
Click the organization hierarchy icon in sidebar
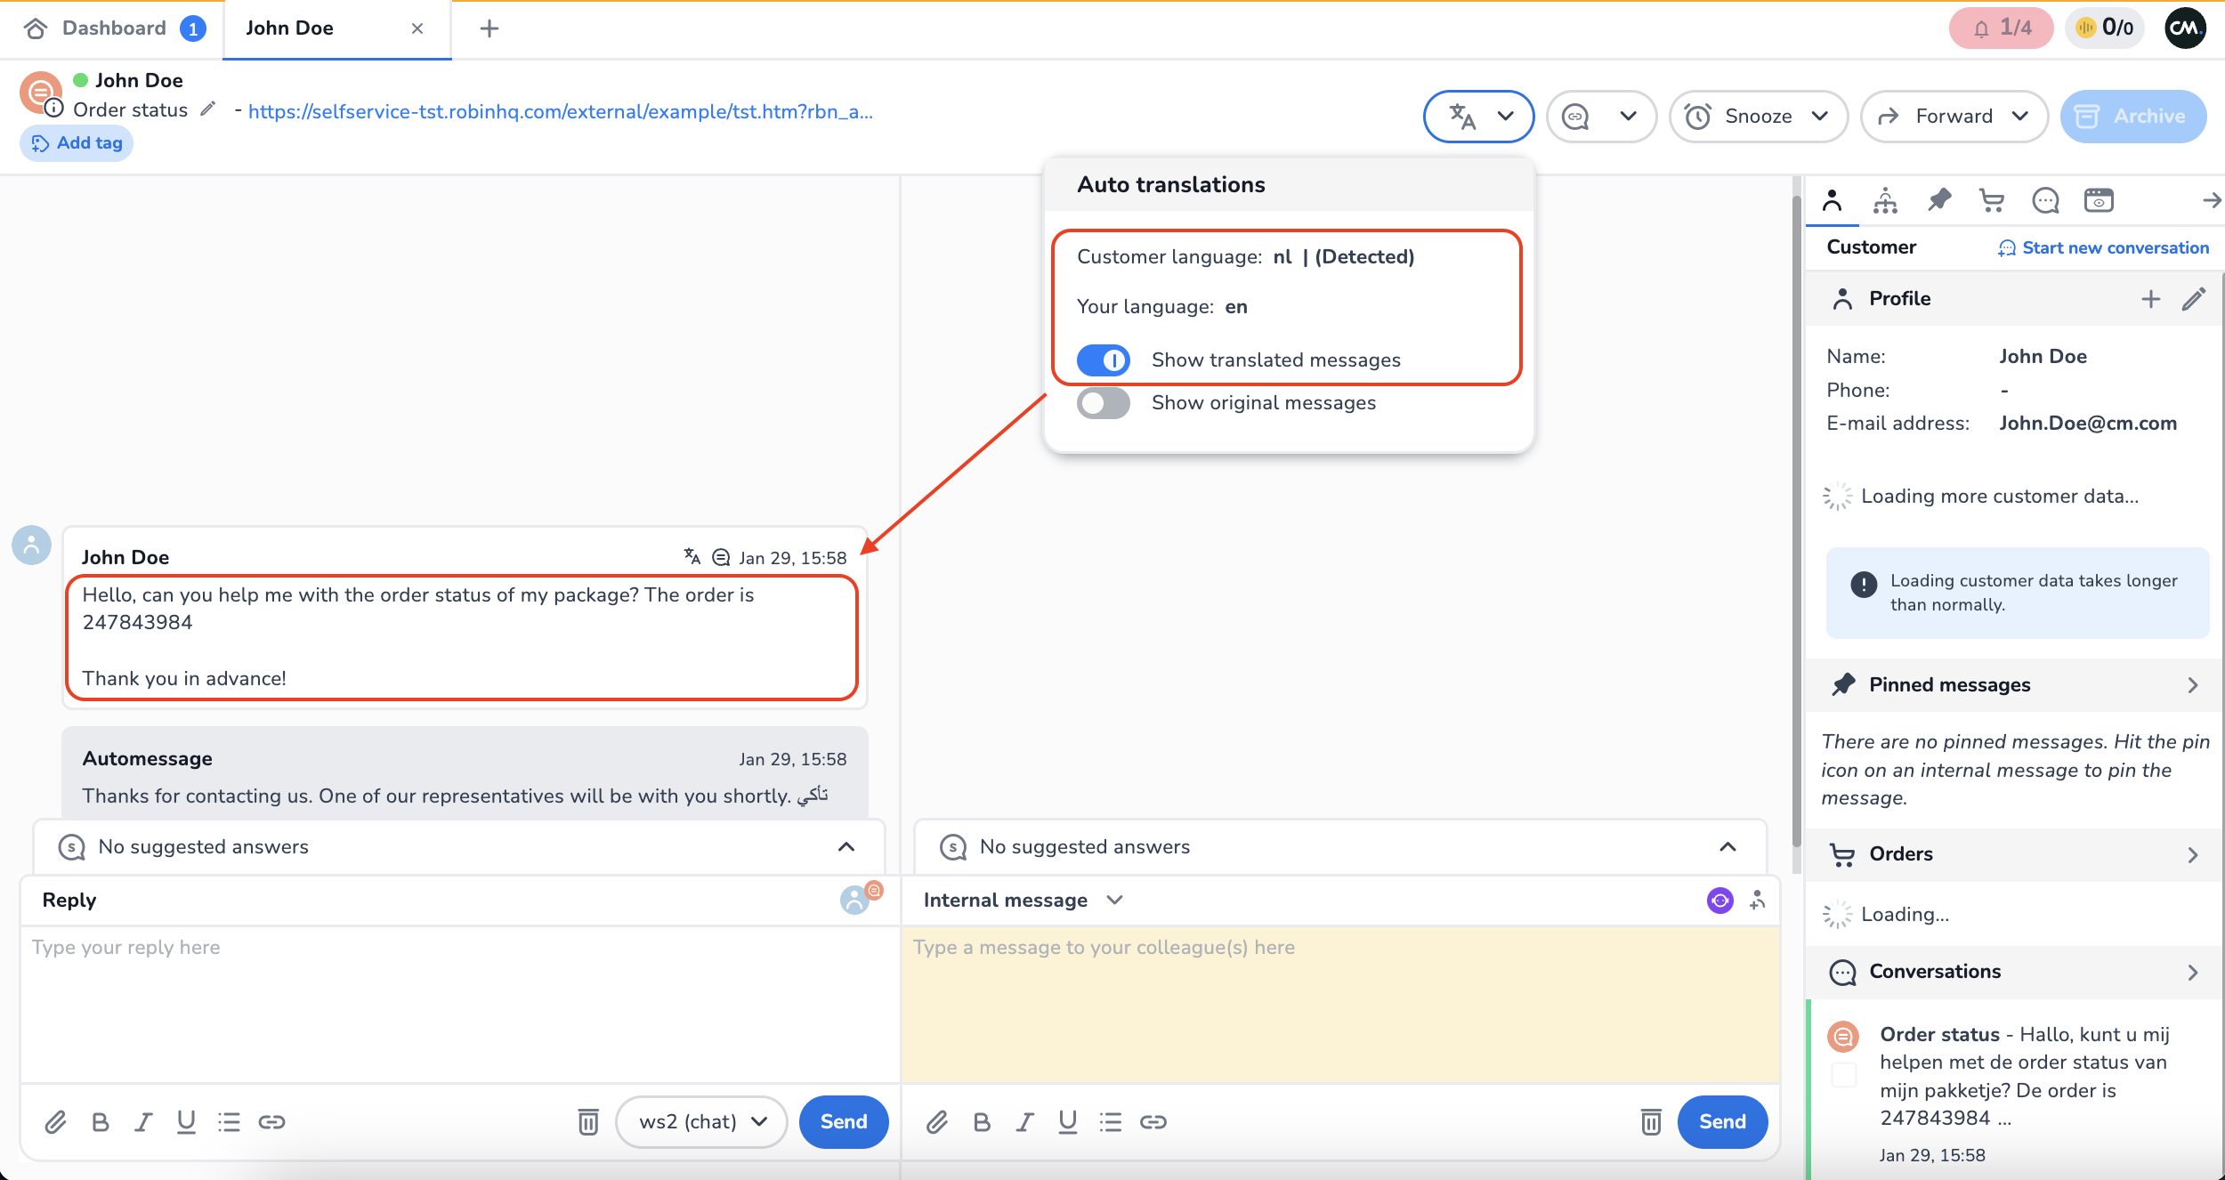(x=1885, y=200)
